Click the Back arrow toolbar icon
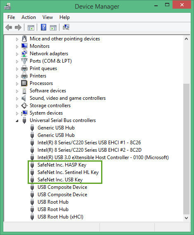This screenshot has width=194, height=235. (9, 28)
